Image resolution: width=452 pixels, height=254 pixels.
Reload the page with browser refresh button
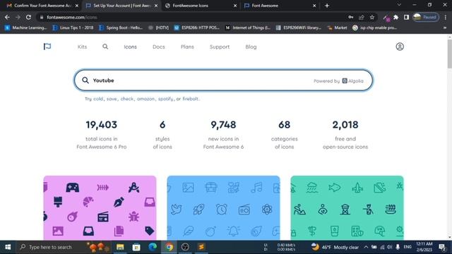(x=28, y=17)
